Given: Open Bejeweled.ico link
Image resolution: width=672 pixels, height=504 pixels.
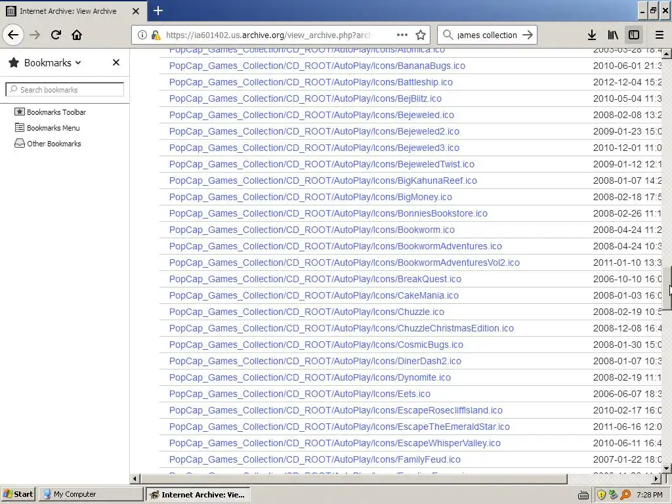Looking at the screenshot, I should tap(312, 115).
